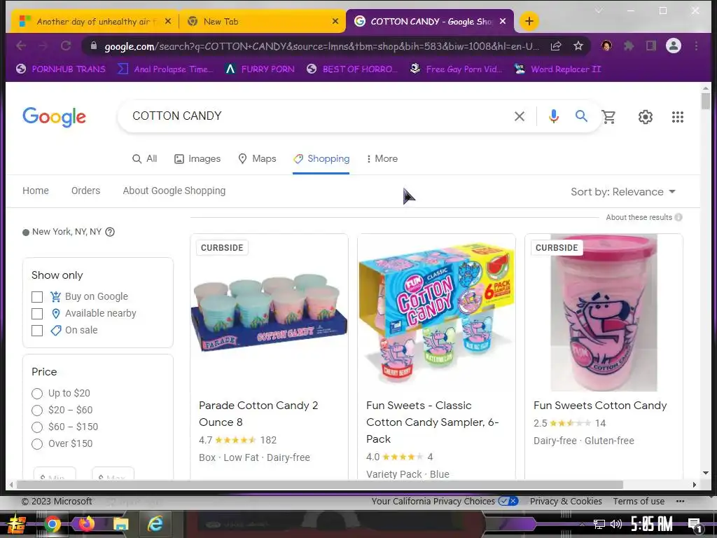This screenshot has width=717, height=538.
Task: Open the Google apps grid icon
Action: coord(678,117)
